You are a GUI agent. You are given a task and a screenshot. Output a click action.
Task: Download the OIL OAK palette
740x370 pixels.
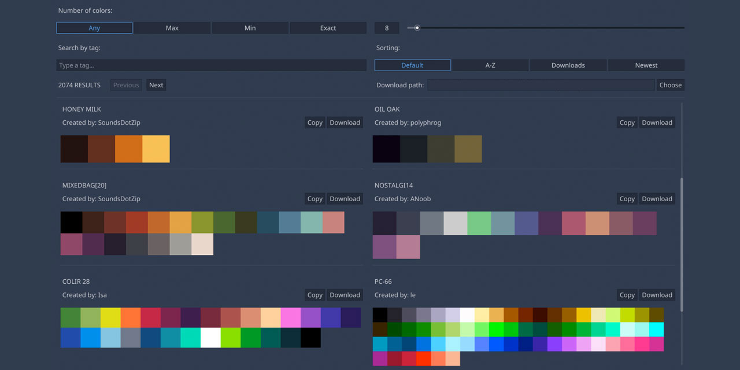click(x=657, y=123)
